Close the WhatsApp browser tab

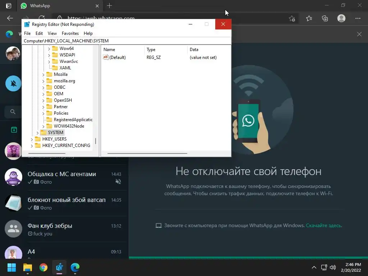pos(97,6)
